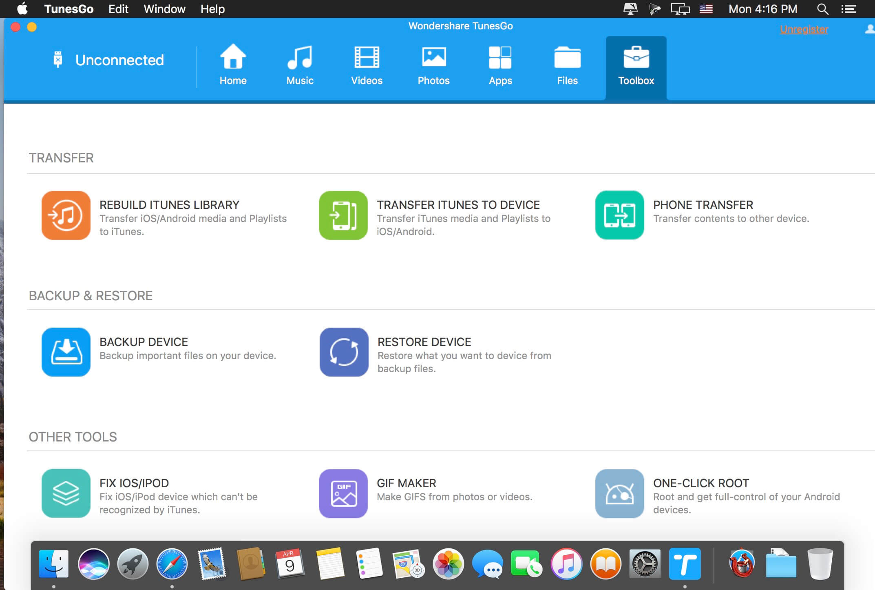This screenshot has height=590, width=875.
Task: Click the US flag input source icon
Action: (x=706, y=9)
